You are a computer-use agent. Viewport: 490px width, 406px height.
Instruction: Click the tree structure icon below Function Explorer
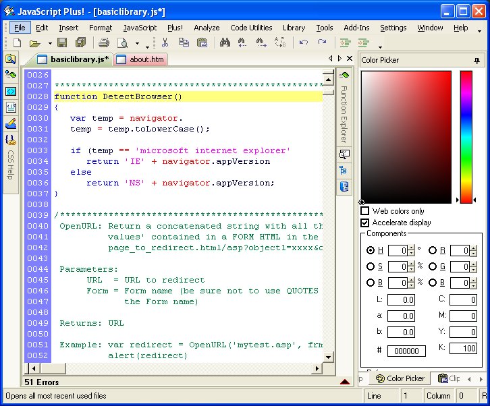tap(344, 171)
